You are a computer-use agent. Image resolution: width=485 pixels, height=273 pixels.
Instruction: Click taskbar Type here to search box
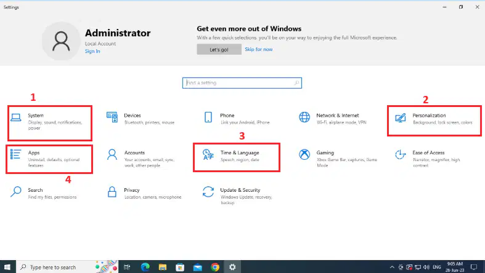pyautogui.click(x=67, y=267)
